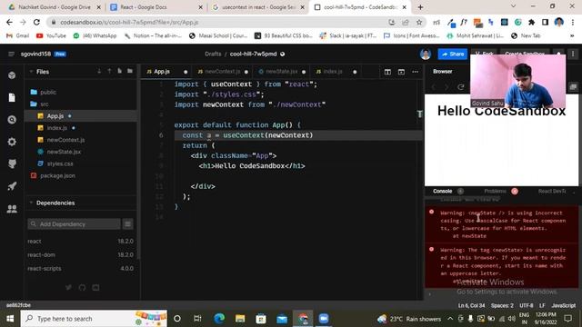Click Drafts breadcrumb link
The height and width of the screenshot is (327, 582).
point(213,54)
